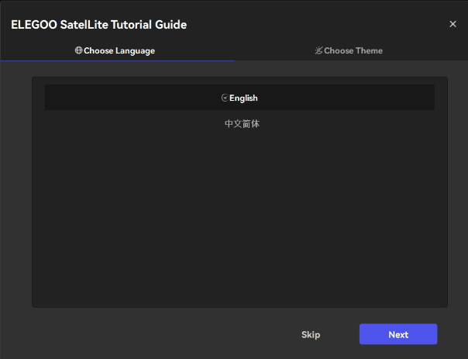Click the "Choose Language" label text

pyautogui.click(x=119, y=50)
